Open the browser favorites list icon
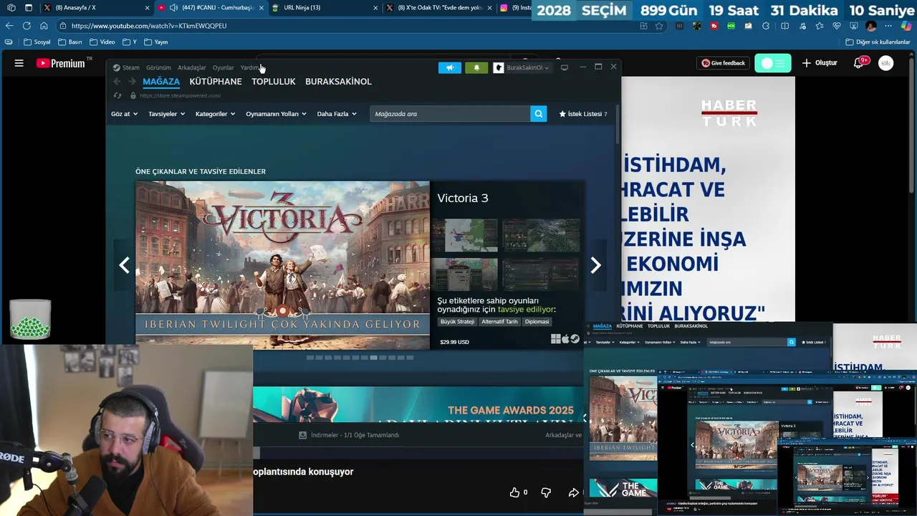 [820, 26]
